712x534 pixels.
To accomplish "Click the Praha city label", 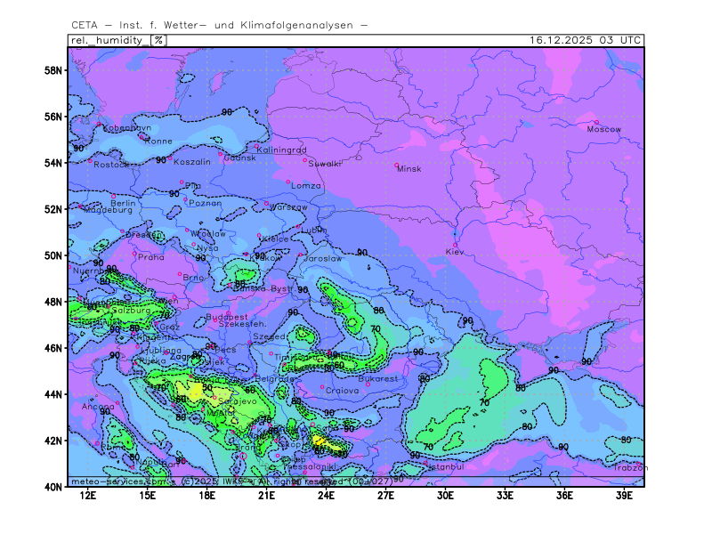I will (x=151, y=257).
